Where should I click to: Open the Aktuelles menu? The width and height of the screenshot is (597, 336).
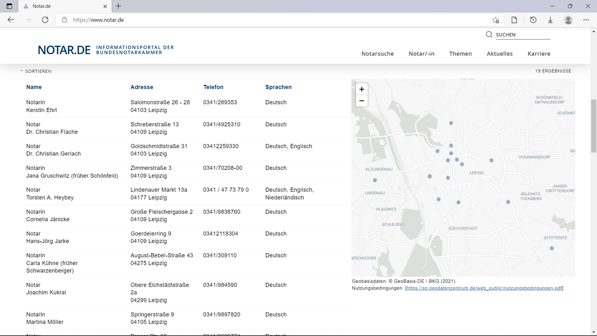(x=500, y=54)
